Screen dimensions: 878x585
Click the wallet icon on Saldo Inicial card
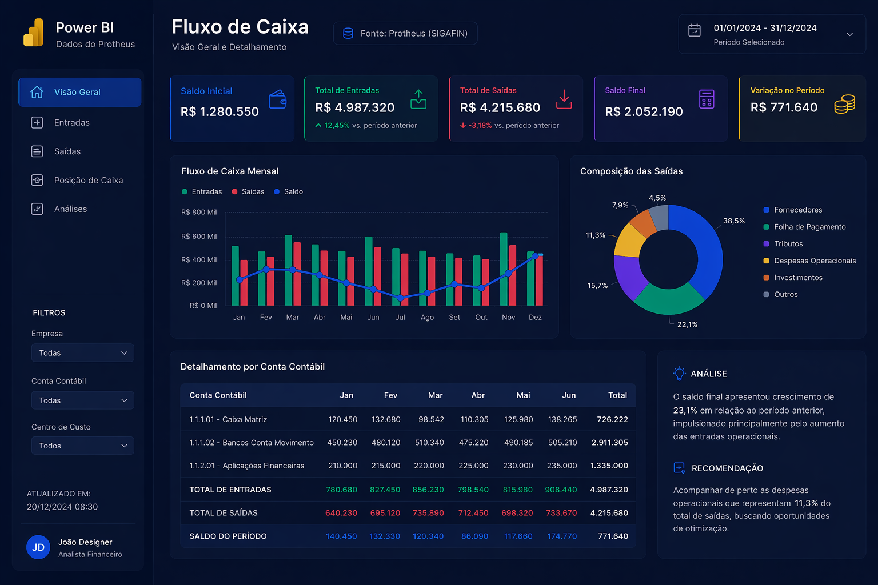(x=277, y=99)
